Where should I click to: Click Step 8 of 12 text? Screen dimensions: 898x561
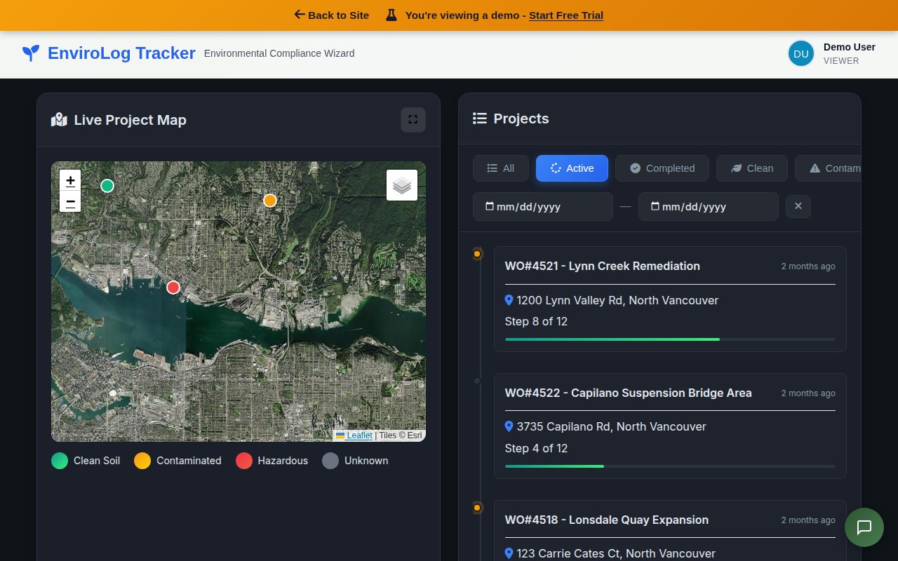[x=536, y=321]
